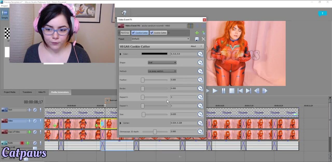
Task: Toggle the second Cookie Cutter effect checkbox
Action: pyautogui.click(x=152, y=33)
